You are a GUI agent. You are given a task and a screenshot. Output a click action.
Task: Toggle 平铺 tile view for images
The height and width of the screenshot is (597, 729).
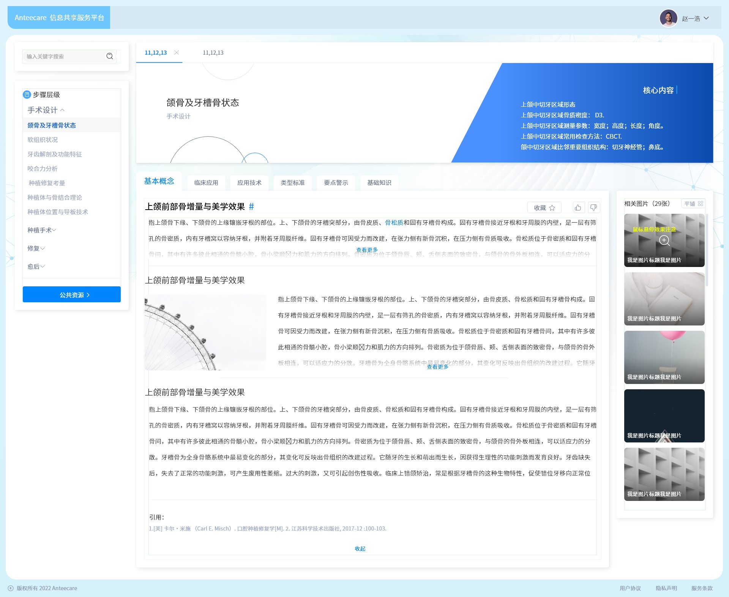(x=693, y=204)
